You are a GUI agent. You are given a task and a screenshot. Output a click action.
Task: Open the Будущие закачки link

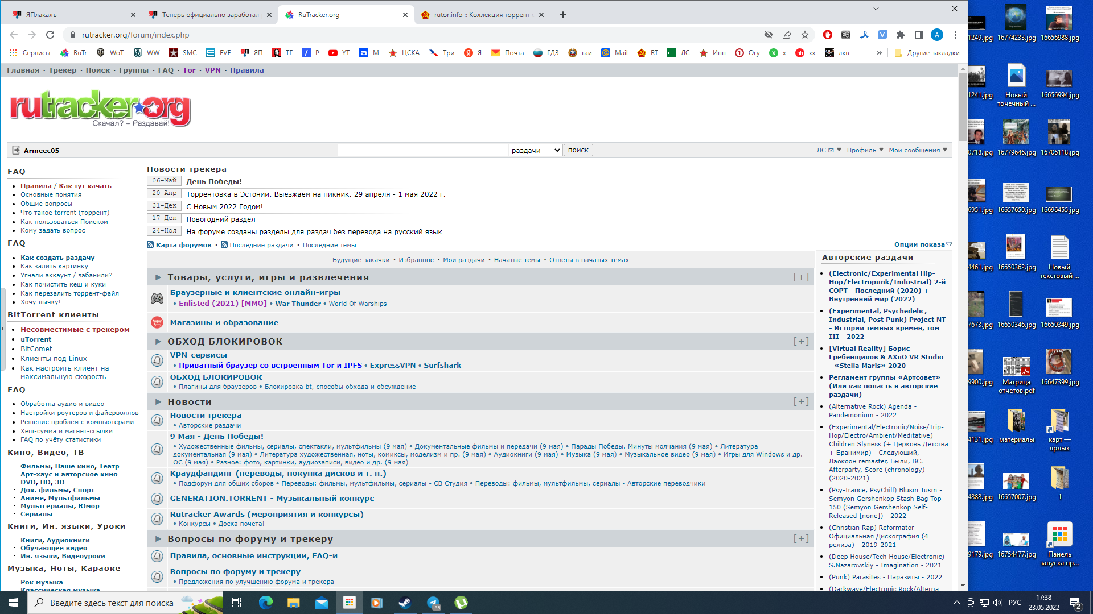tap(361, 260)
